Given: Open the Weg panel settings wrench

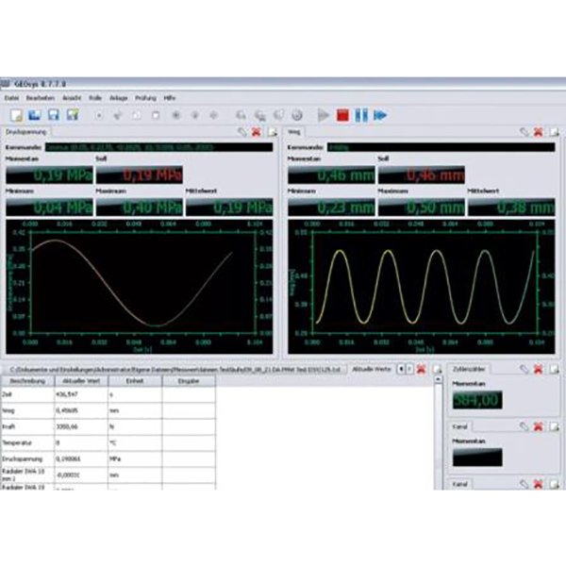Looking at the screenshot, I should 524,133.
